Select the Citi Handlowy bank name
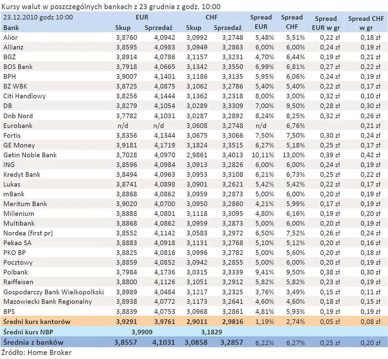The height and width of the screenshot is (359, 388). [24, 96]
